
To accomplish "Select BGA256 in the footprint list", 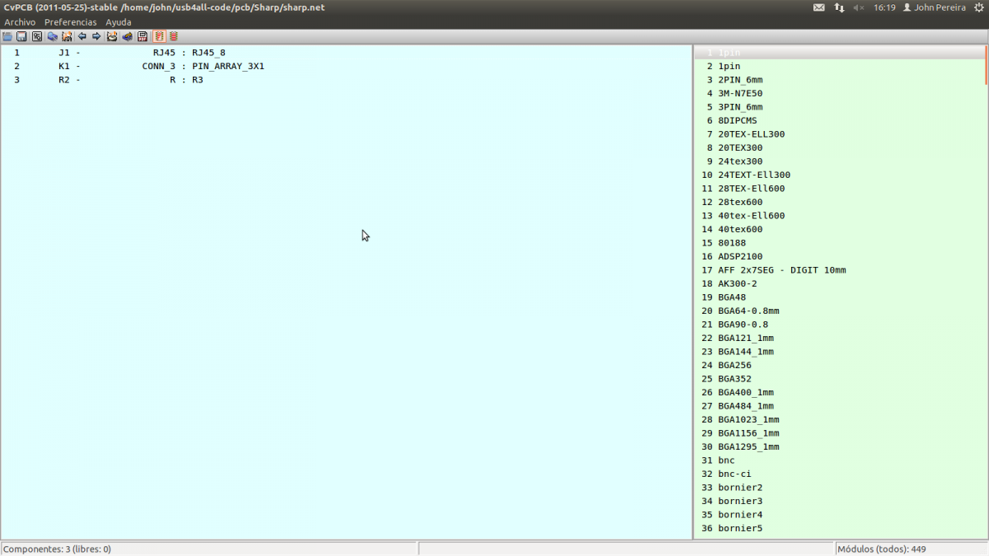I will (x=734, y=365).
